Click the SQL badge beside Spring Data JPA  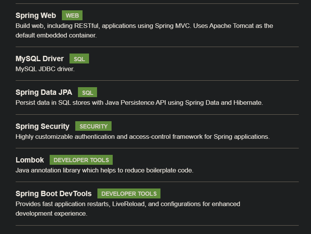[87, 92]
